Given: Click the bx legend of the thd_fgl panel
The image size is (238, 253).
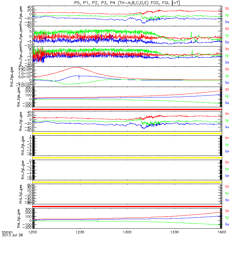Looking at the screenshot, I should point(227,200).
